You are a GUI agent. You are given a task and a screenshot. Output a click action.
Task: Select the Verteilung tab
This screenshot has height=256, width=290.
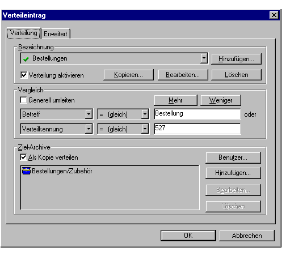coord(24,33)
